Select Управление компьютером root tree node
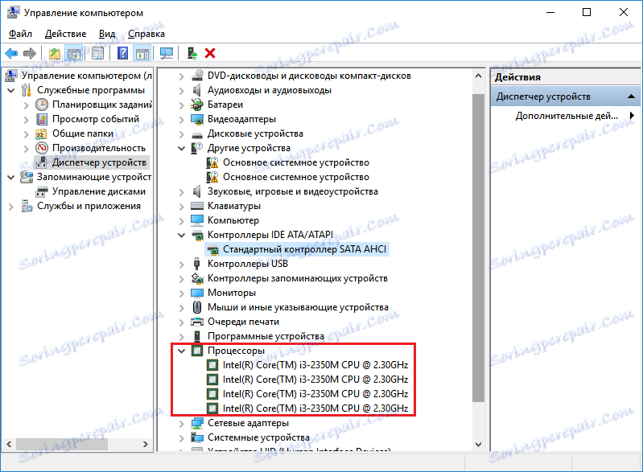Image resolution: width=643 pixels, height=472 pixels. (x=87, y=76)
